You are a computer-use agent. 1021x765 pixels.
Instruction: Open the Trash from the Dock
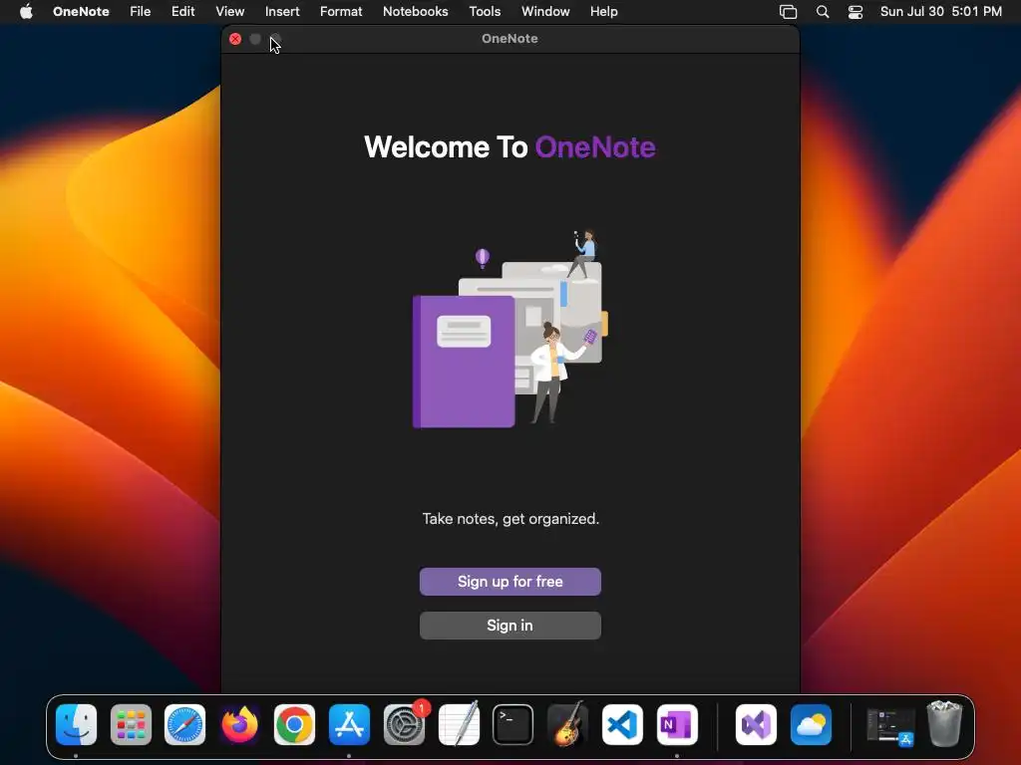click(x=944, y=723)
